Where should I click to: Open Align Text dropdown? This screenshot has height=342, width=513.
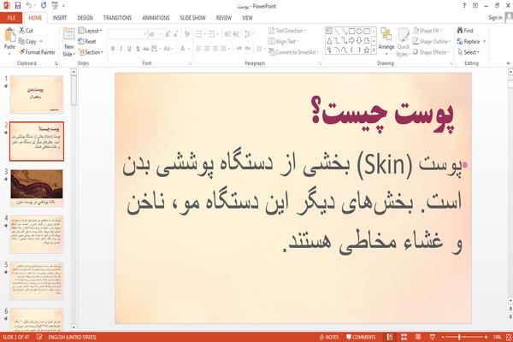pos(283,41)
